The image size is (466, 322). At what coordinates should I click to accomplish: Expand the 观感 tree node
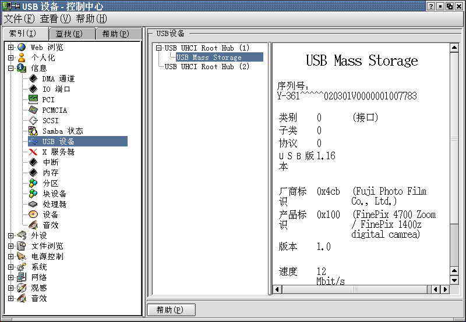(x=10, y=288)
